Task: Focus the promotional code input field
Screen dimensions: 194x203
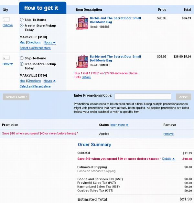Action: click(143, 96)
